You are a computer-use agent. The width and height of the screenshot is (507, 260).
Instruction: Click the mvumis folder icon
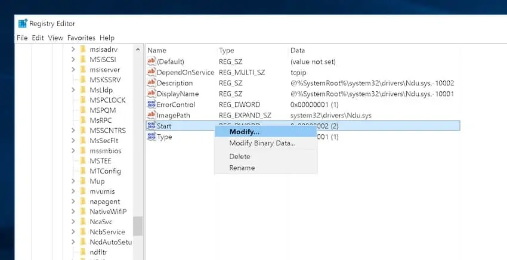pyautogui.click(x=83, y=191)
